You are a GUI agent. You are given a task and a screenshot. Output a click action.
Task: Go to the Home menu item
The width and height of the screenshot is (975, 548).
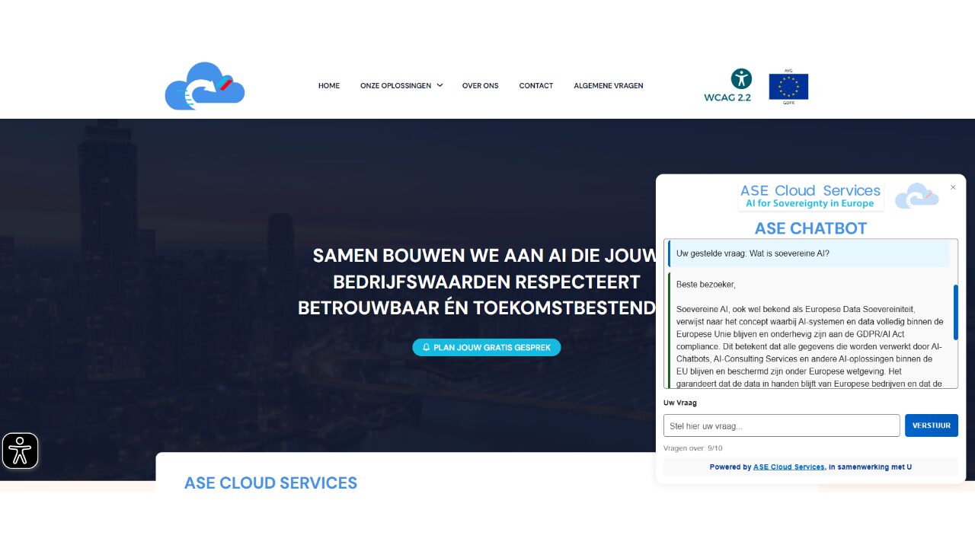[x=329, y=86]
